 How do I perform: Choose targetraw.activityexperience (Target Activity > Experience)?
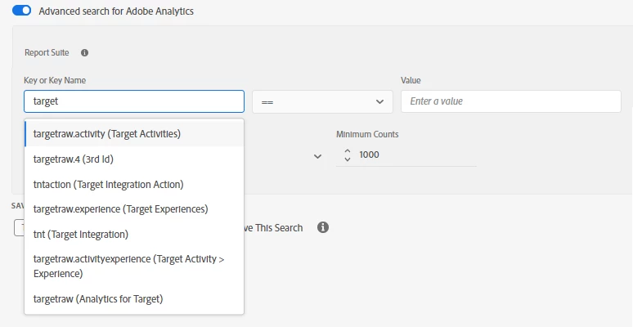click(x=134, y=266)
